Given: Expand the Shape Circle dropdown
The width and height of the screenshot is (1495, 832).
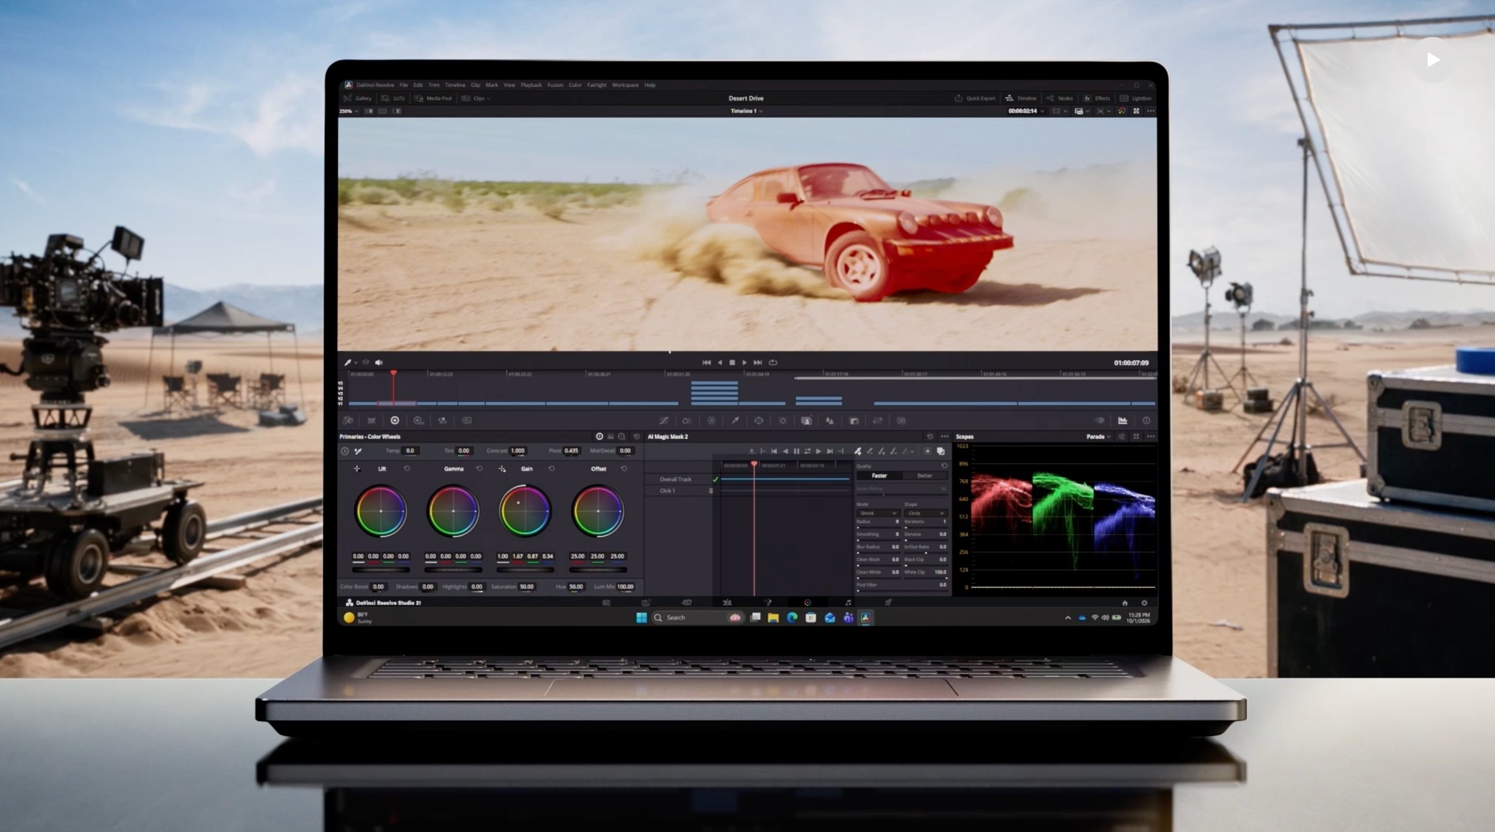Looking at the screenshot, I should coord(926,514).
